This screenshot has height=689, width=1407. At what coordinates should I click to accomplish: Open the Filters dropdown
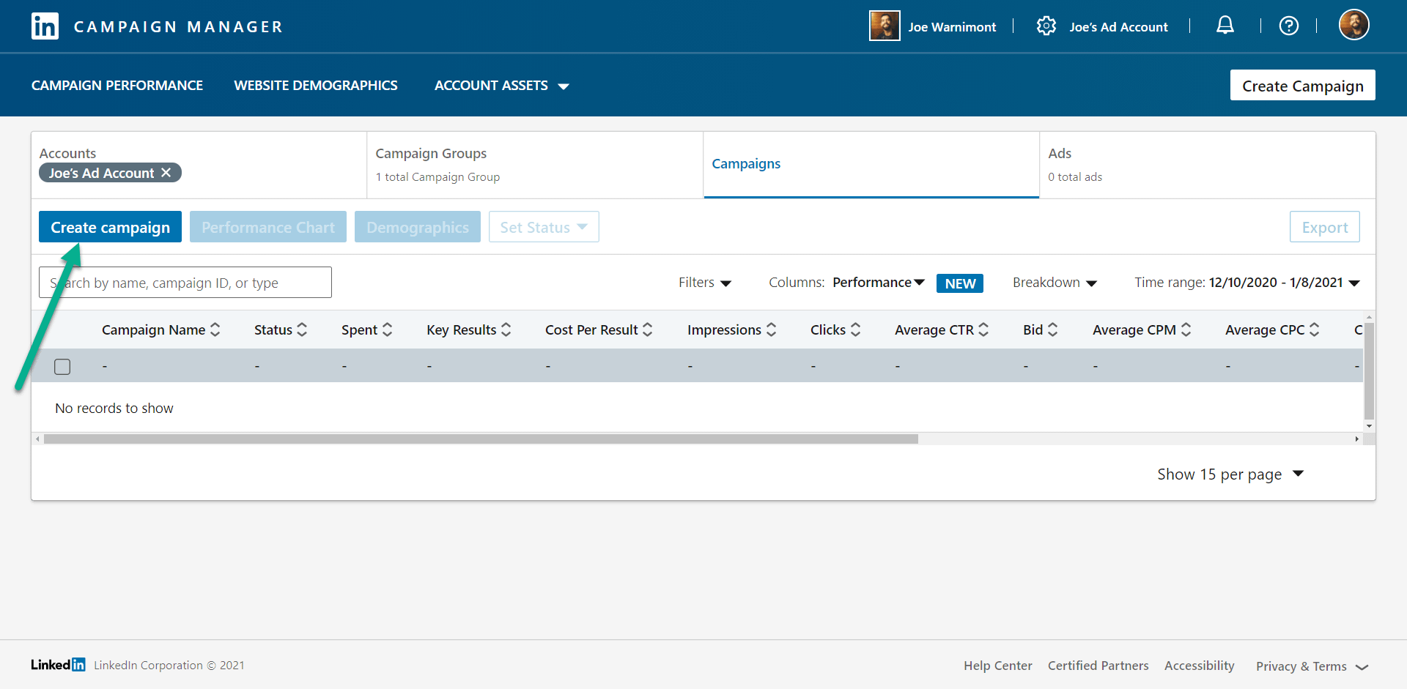click(x=704, y=283)
